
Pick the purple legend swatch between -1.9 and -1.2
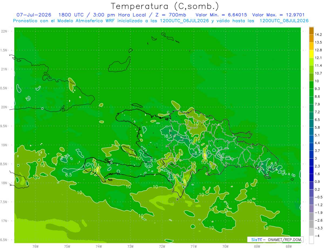[x=311, y=209]
